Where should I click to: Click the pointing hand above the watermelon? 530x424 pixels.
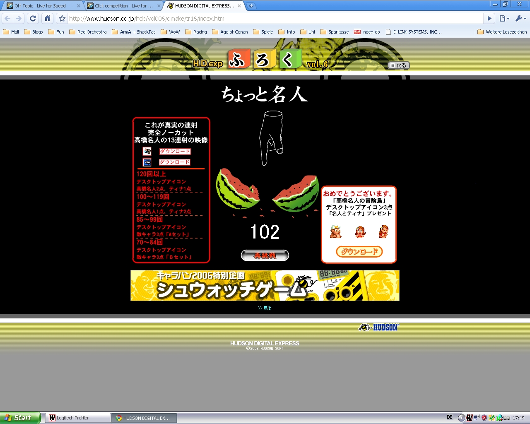coord(272,138)
